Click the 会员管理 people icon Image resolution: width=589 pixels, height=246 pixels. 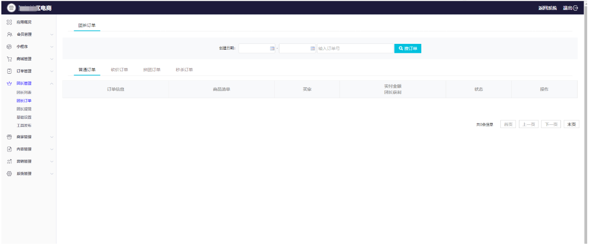coord(9,34)
